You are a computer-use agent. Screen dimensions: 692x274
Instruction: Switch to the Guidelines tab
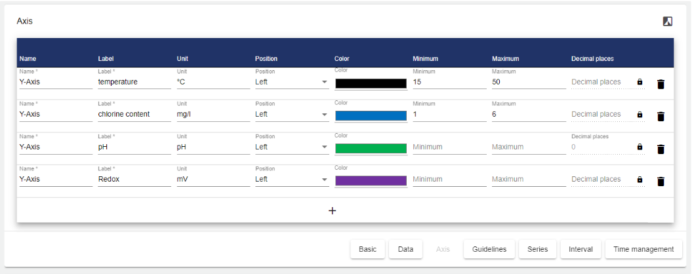(489, 249)
